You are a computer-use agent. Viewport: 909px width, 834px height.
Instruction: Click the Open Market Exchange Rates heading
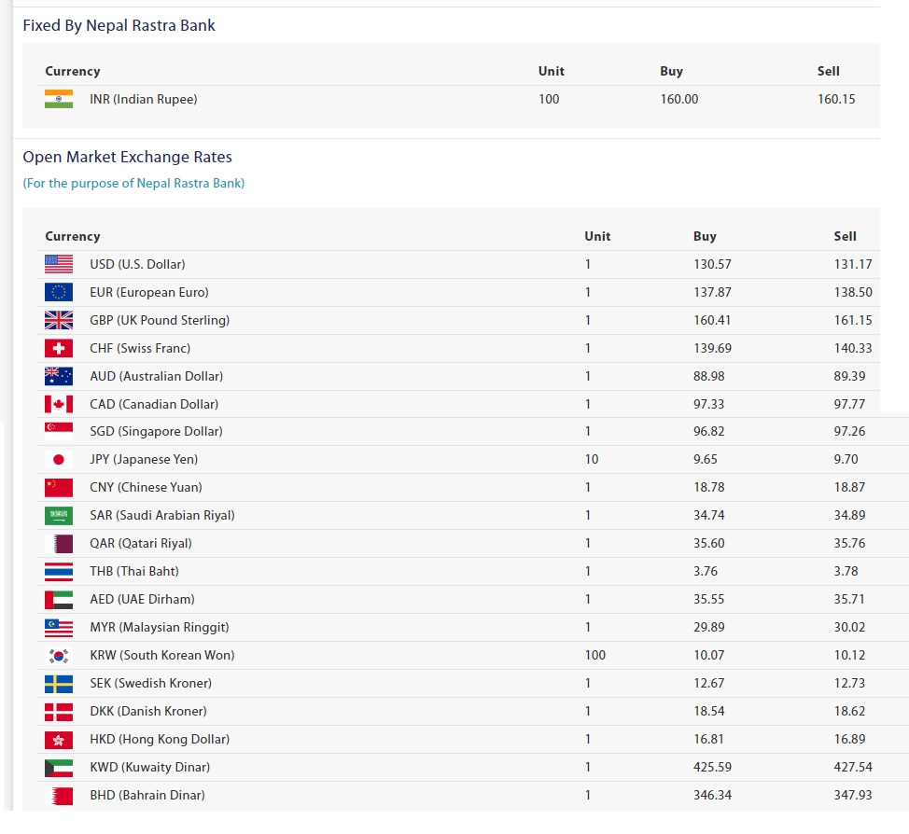tap(127, 157)
